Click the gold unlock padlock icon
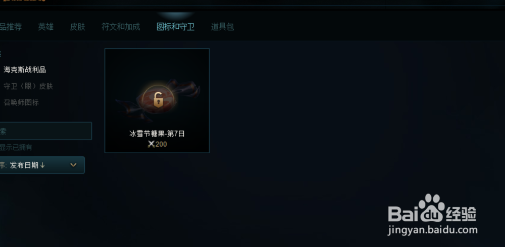 point(158,100)
